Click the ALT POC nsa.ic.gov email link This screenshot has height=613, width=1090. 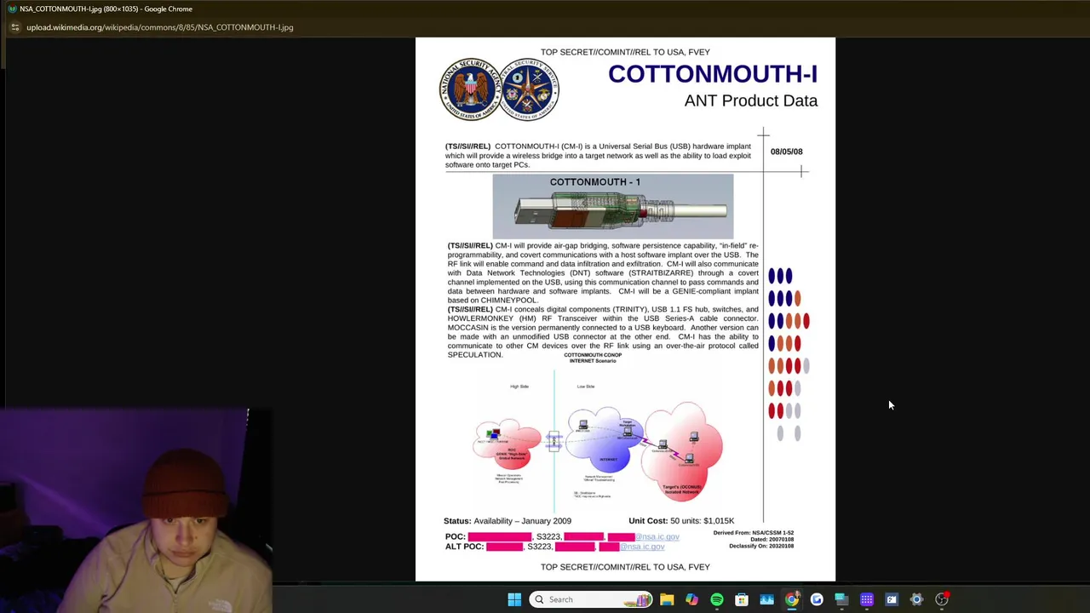tap(642, 547)
